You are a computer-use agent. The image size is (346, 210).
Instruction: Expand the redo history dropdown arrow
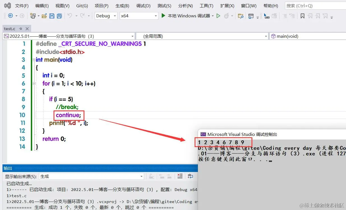click(89, 16)
